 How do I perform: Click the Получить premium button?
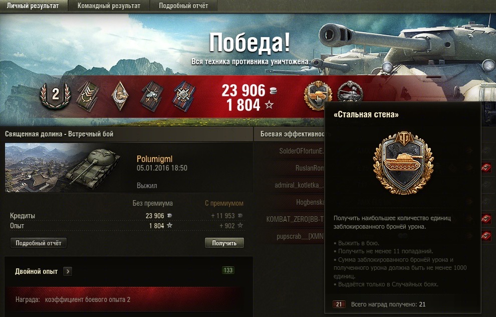coord(224,243)
